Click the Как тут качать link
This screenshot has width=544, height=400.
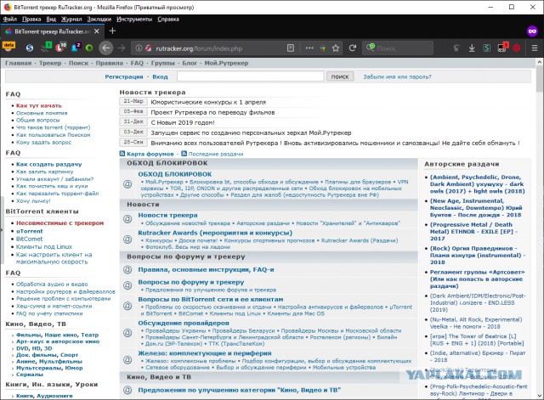tap(39, 105)
